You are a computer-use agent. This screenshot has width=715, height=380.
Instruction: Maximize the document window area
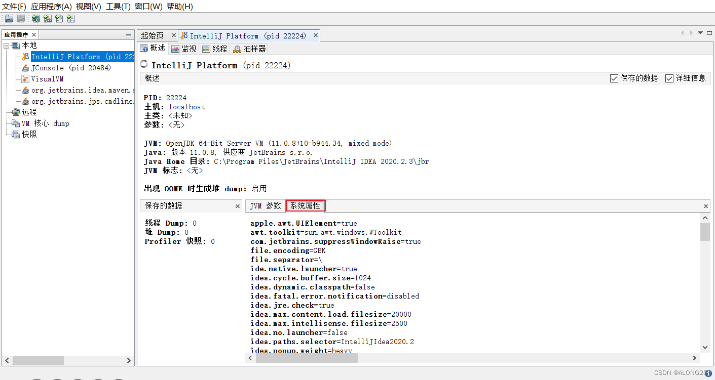[x=709, y=33]
